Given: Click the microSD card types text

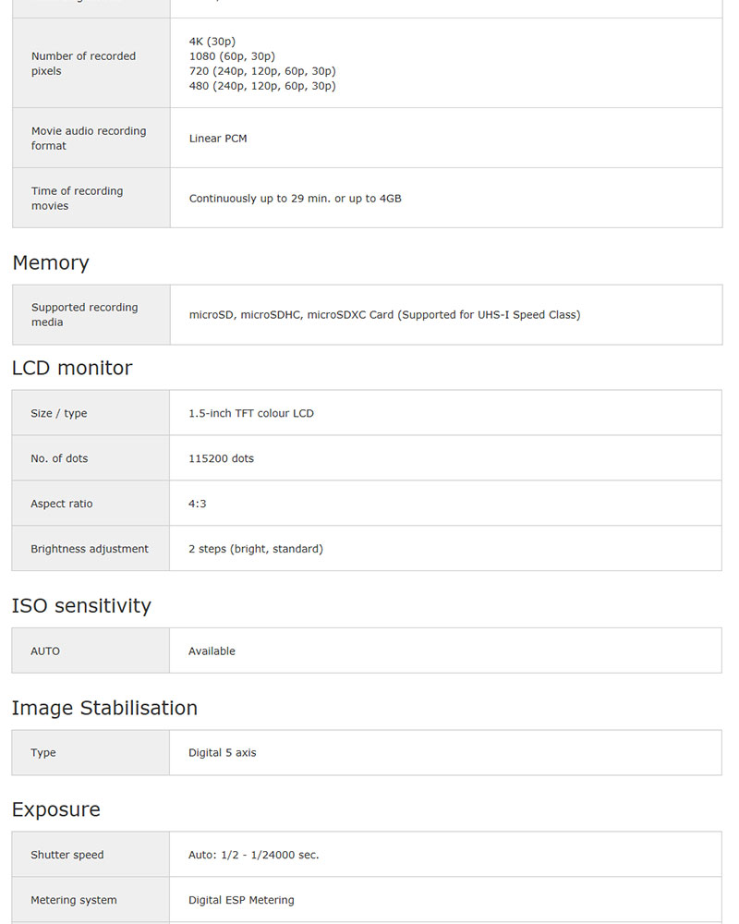Looking at the screenshot, I should pyautogui.click(x=384, y=315).
